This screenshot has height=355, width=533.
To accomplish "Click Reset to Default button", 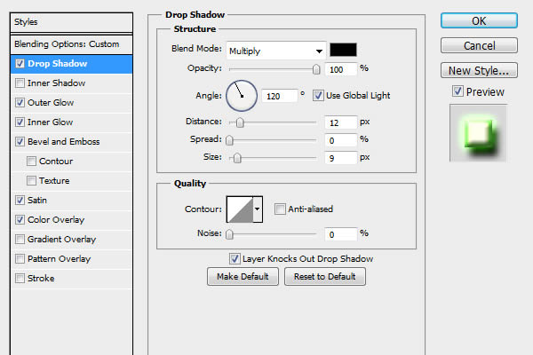I will 324,277.
